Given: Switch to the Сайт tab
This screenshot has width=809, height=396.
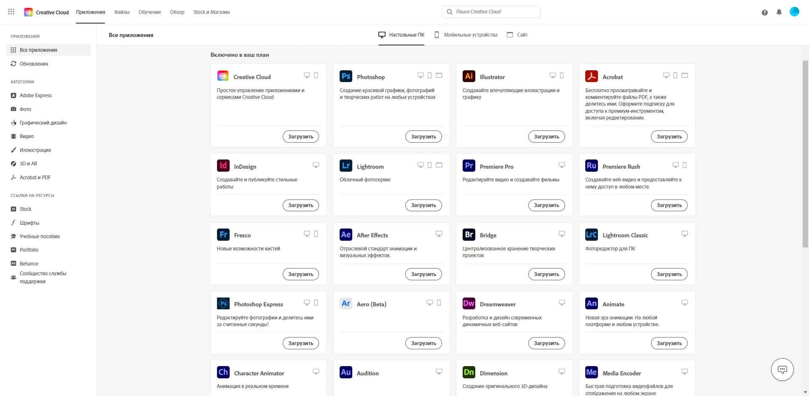Looking at the screenshot, I should (x=517, y=35).
